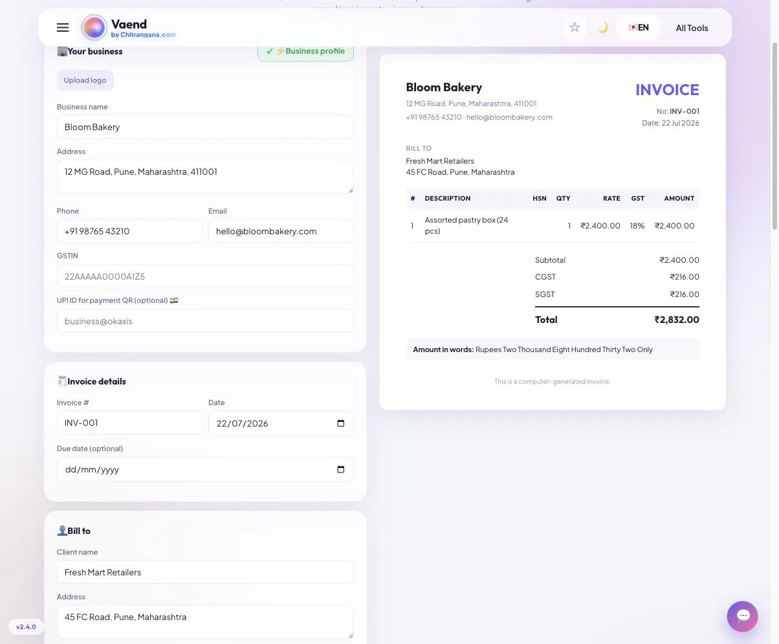Click total ₹2,832.00 in preview
The width and height of the screenshot is (779, 644).
click(676, 320)
